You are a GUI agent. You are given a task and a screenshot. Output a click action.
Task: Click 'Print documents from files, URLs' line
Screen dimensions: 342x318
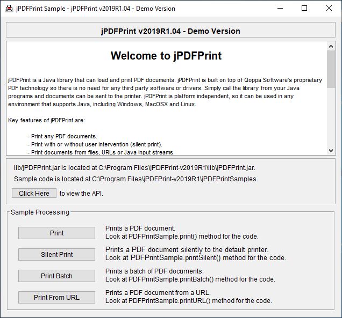point(101,152)
